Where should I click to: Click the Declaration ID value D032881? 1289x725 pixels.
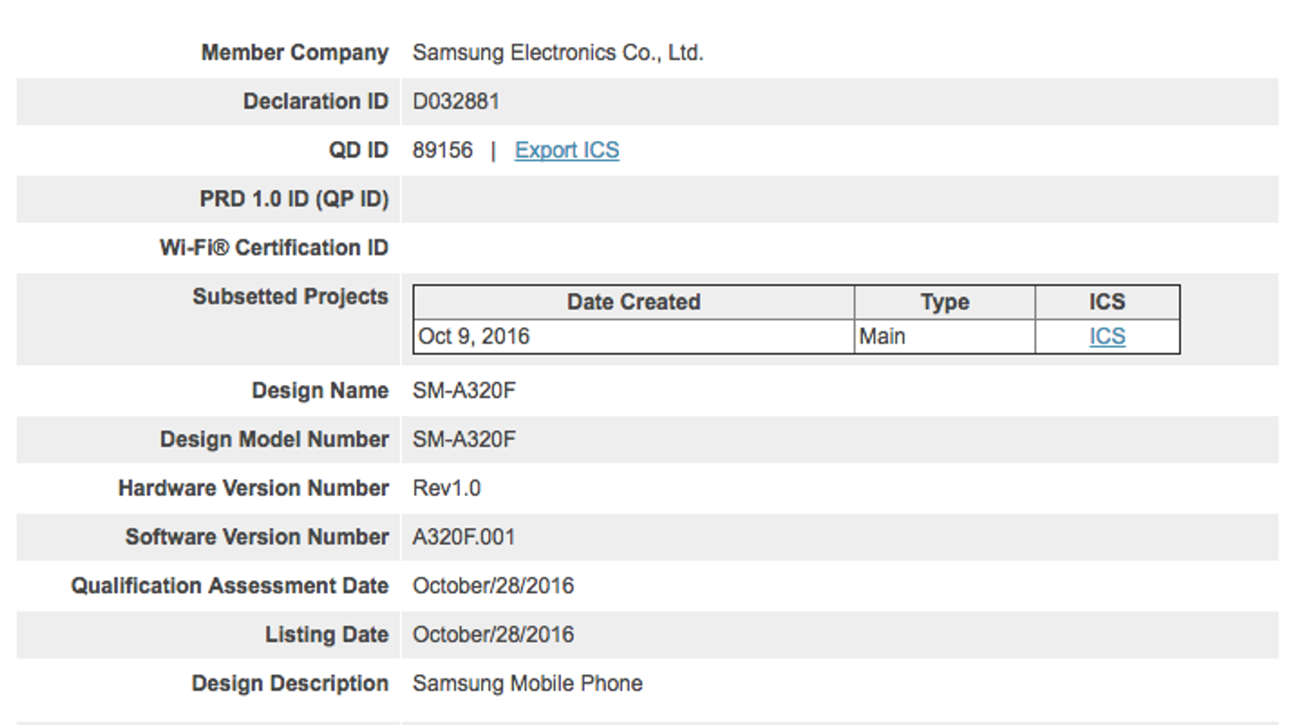[x=456, y=101]
